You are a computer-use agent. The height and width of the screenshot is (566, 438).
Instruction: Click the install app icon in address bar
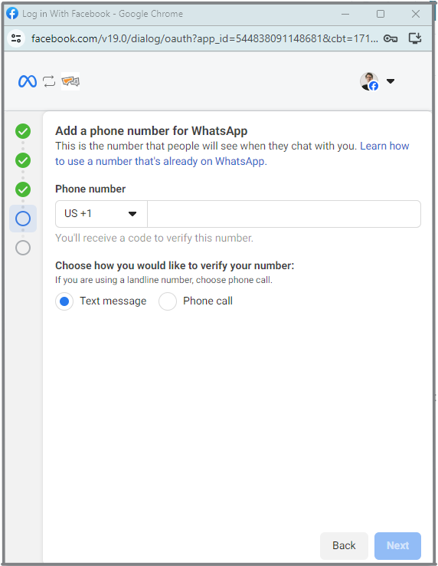[x=415, y=38]
